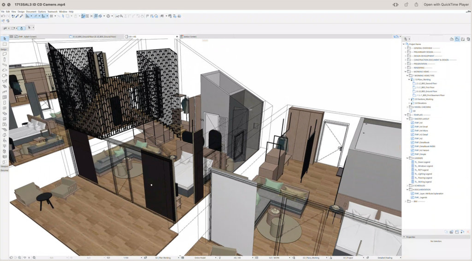
Task: Select the Marquee tool in the toolbox
Action: pos(4,44)
